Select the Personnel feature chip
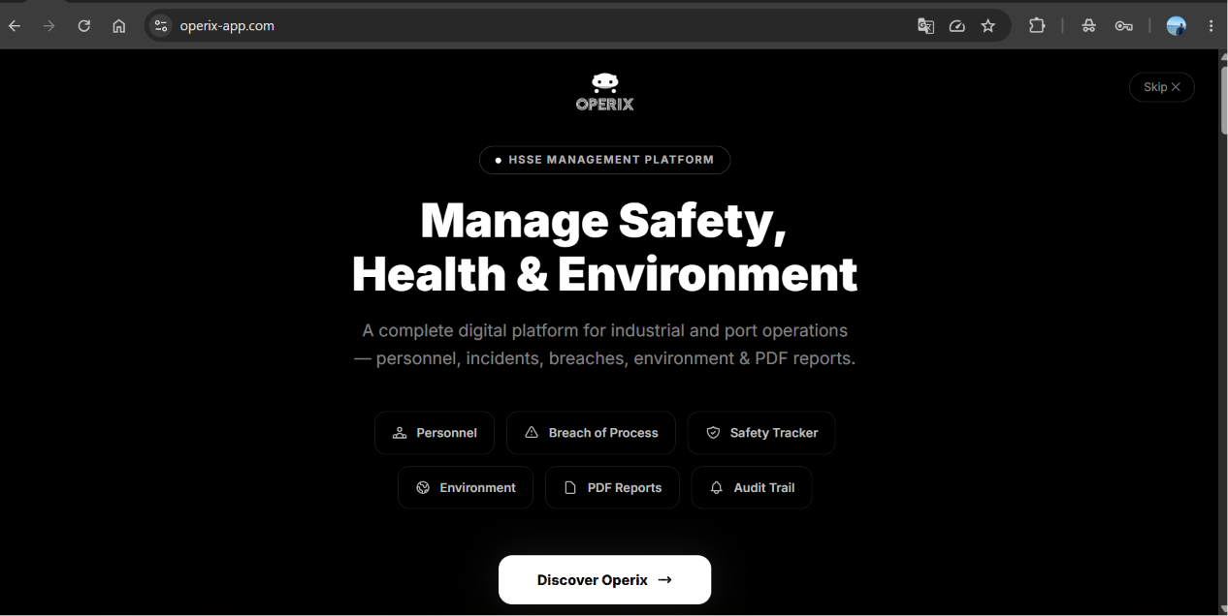 (x=435, y=433)
